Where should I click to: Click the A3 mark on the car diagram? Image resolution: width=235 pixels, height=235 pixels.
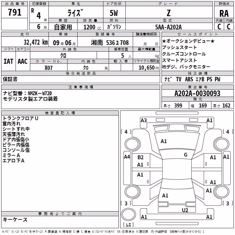point(144,120)
